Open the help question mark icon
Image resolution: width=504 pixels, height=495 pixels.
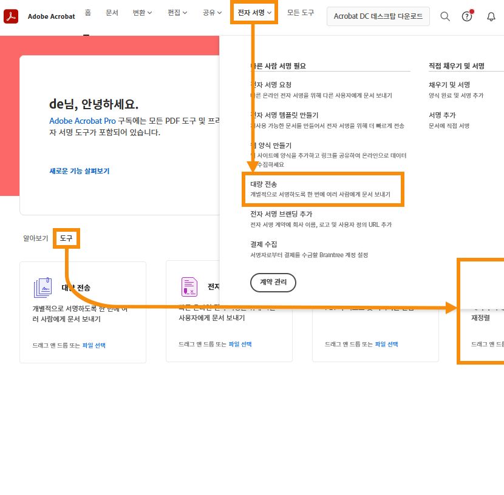click(x=467, y=16)
